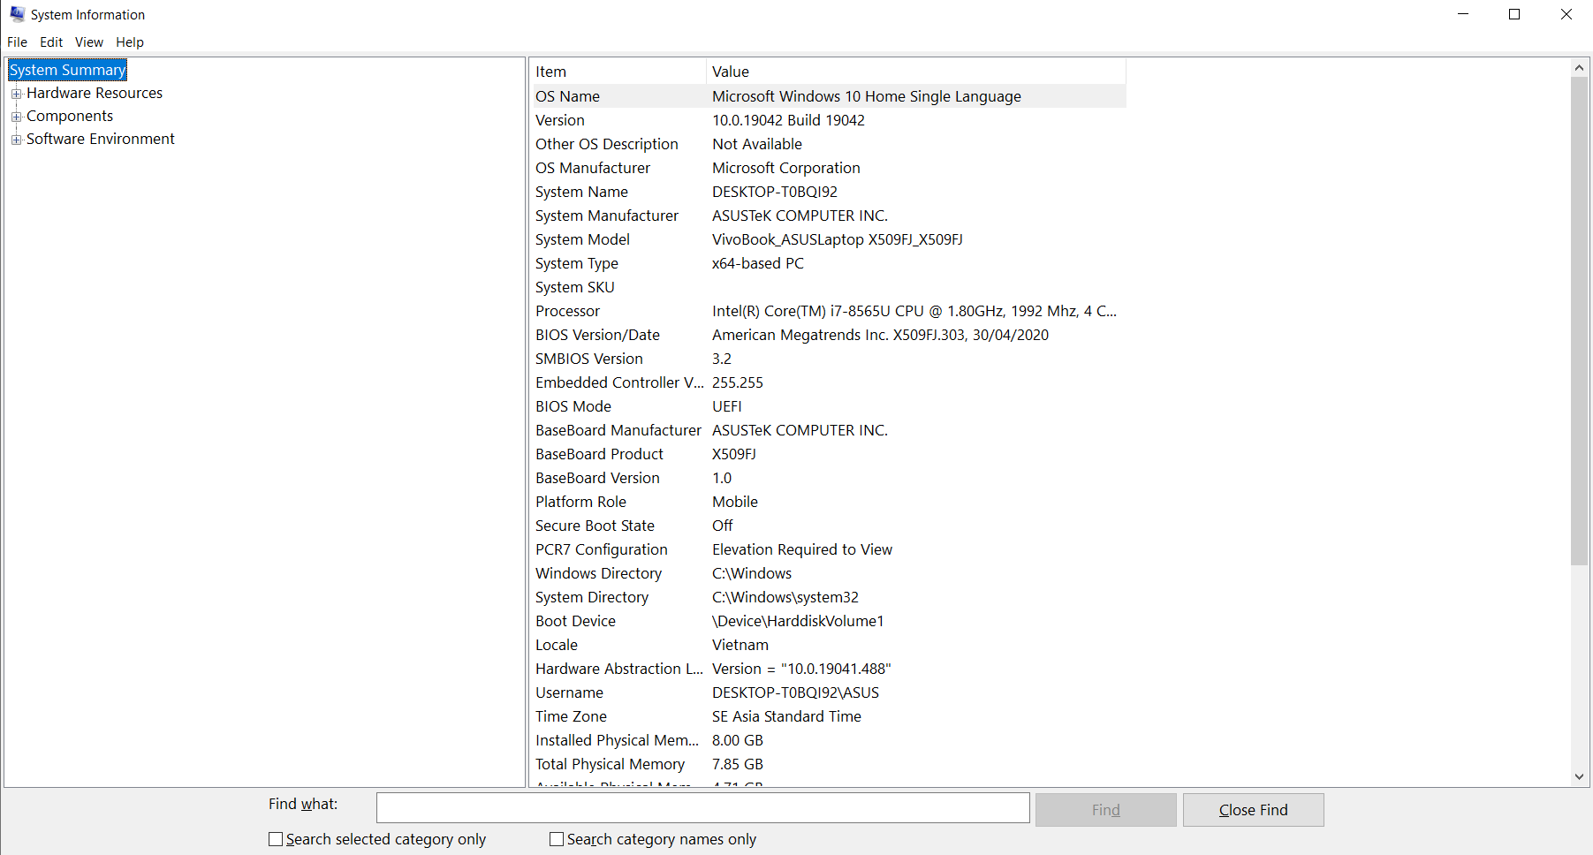Click the scroll down arrow on scrollbar
1593x855 pixels.
click(1580, 777)
